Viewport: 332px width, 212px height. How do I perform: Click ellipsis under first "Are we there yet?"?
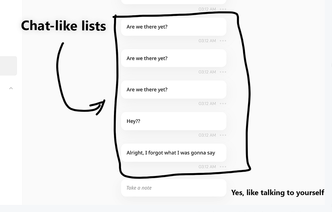pyautogui.click(x=223, y=41)
